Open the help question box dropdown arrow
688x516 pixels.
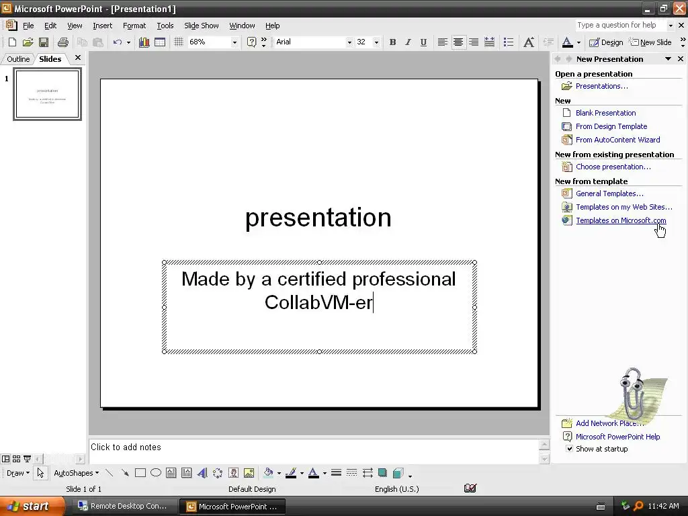coord(671,26)
